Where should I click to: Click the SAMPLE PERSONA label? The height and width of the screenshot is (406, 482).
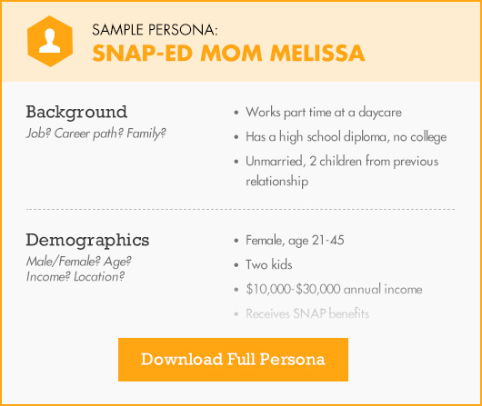pyautogui.click(x=155, y=30)
